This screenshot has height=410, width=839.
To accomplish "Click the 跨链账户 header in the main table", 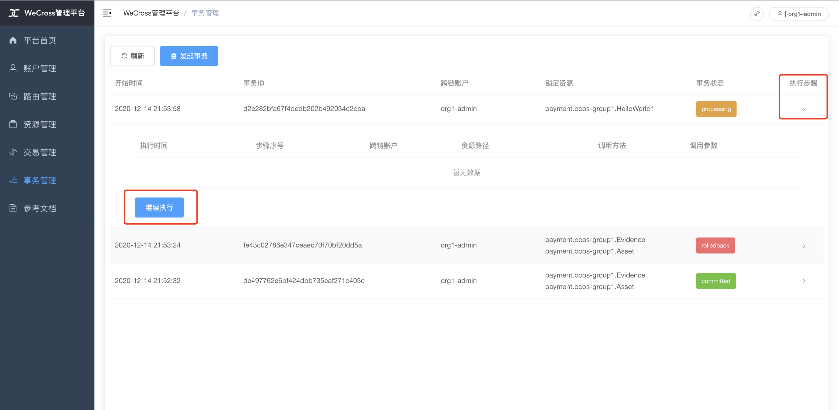I will (x=454, y=83).
